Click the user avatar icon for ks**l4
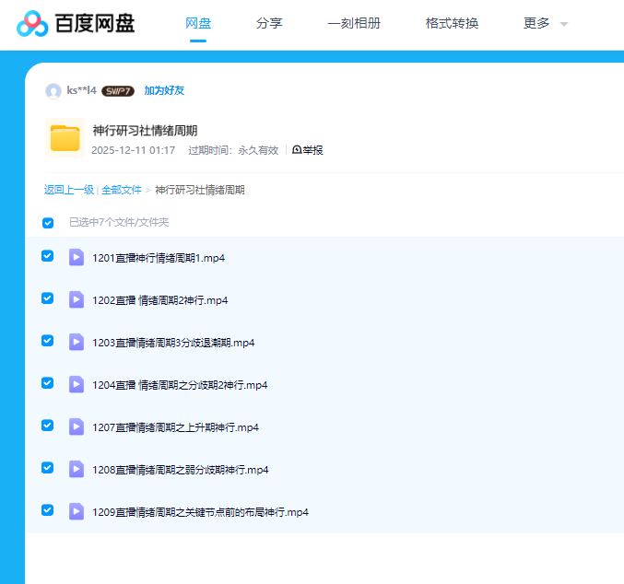 (x=53, y=90)
